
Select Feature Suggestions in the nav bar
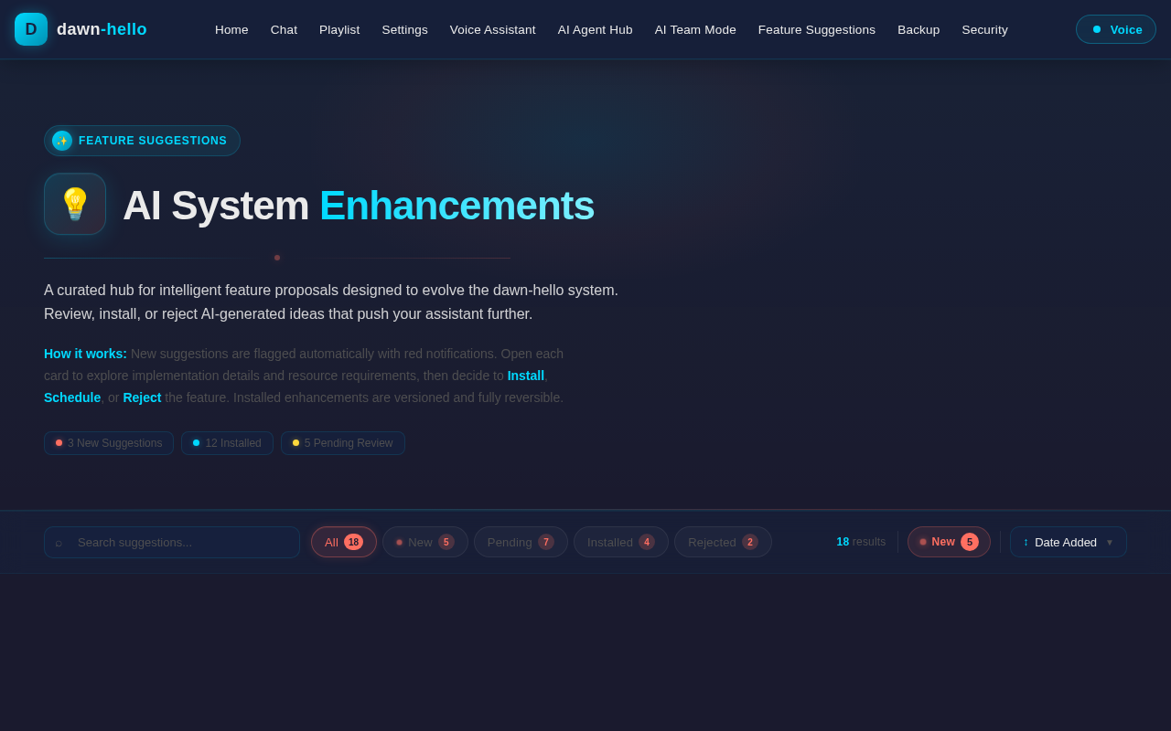pos(816,29)
